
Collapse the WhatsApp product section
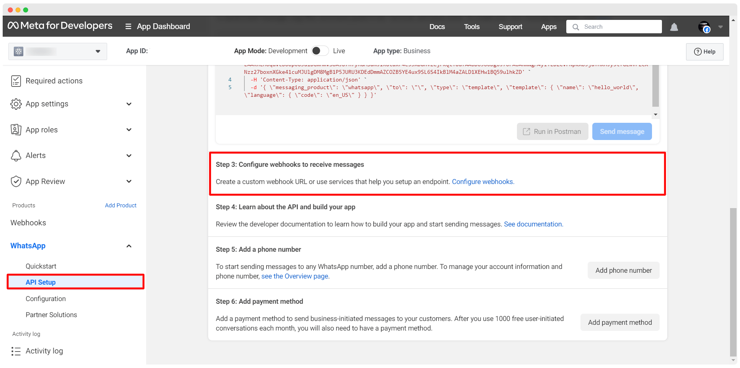[x=129, y=246]
